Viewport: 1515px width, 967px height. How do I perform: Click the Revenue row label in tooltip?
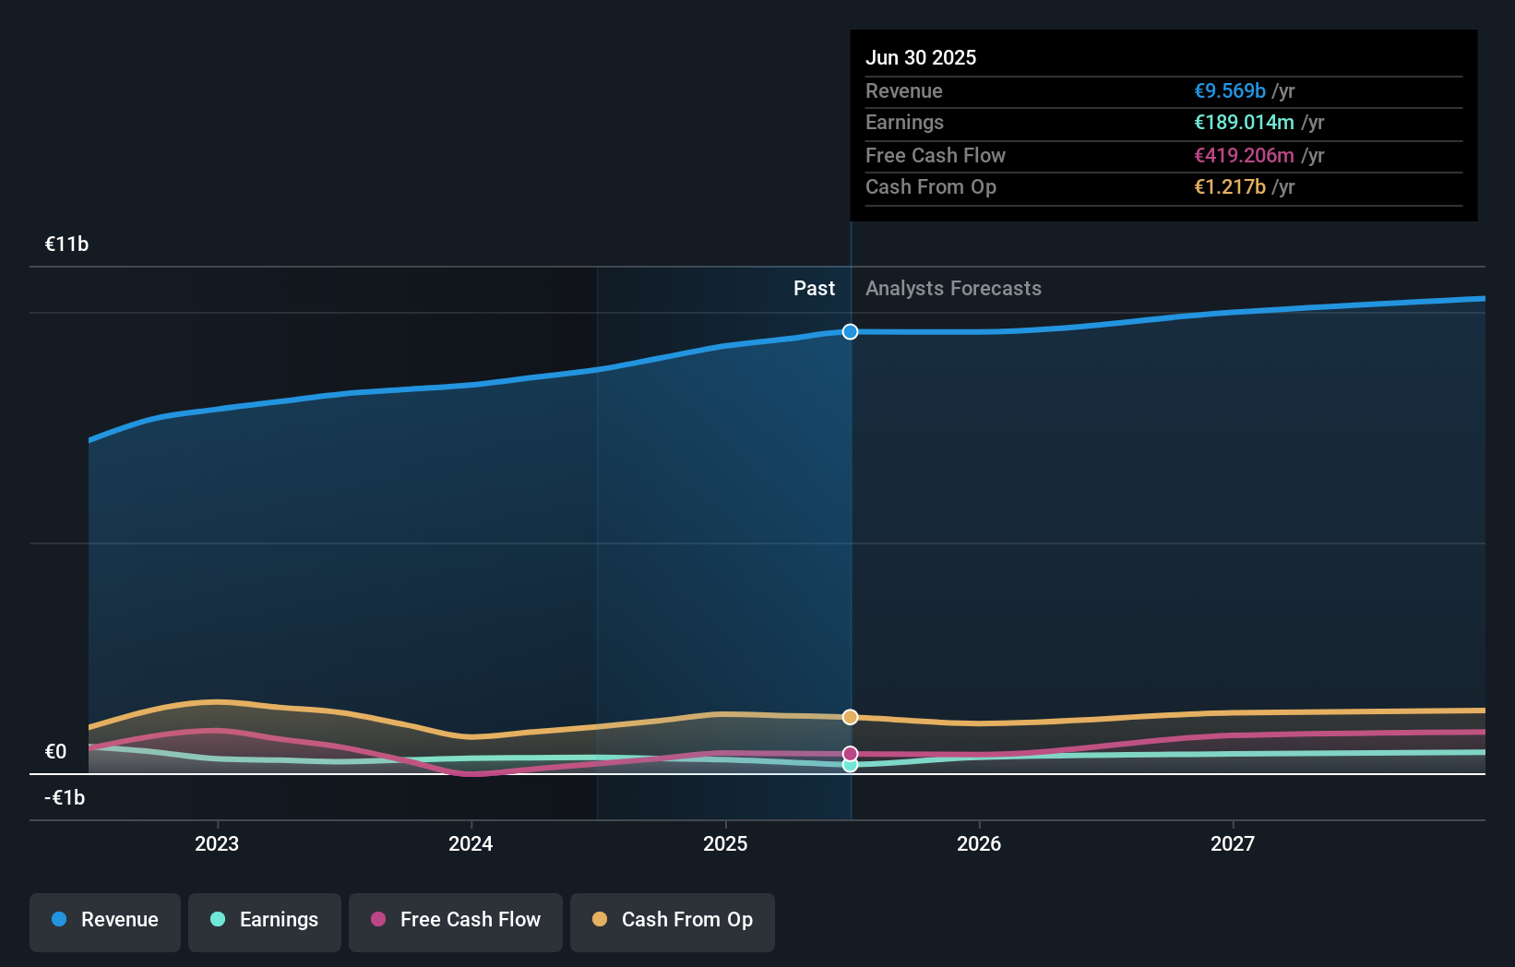point(904,90)
